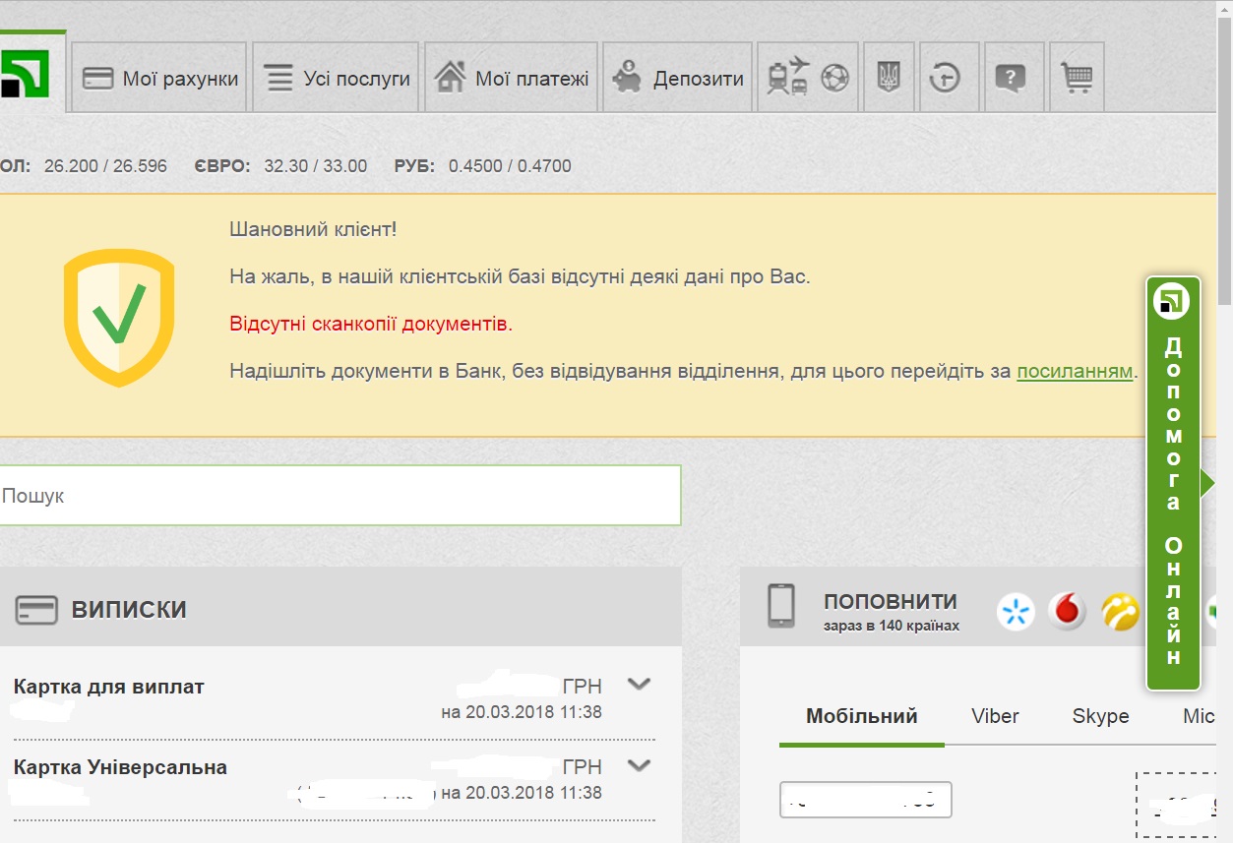Select the red Vodafone operator icon
Image resolution: width=1233 pixels, height=843 pixels.
[1067, 612]
